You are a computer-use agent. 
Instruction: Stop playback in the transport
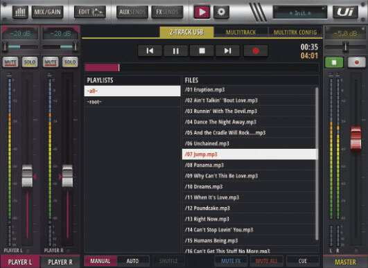pos(202,51)
